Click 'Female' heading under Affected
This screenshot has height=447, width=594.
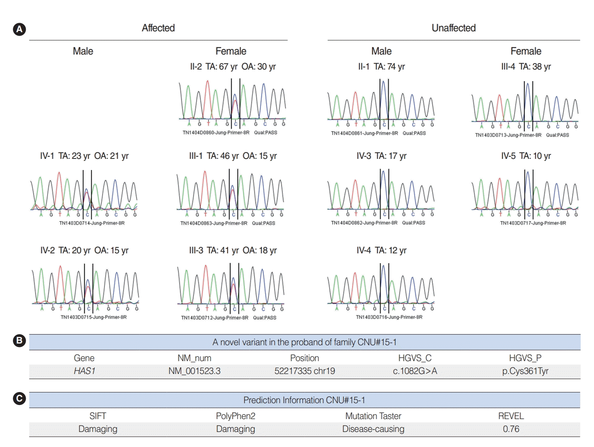click(x=231, y=51)
